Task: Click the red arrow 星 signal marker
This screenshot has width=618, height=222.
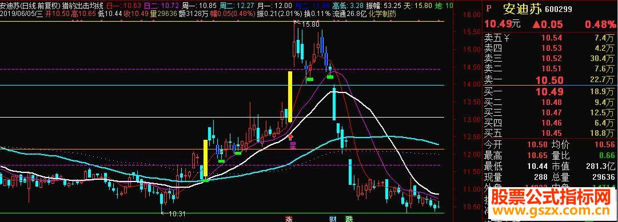Action: point(292,142)
